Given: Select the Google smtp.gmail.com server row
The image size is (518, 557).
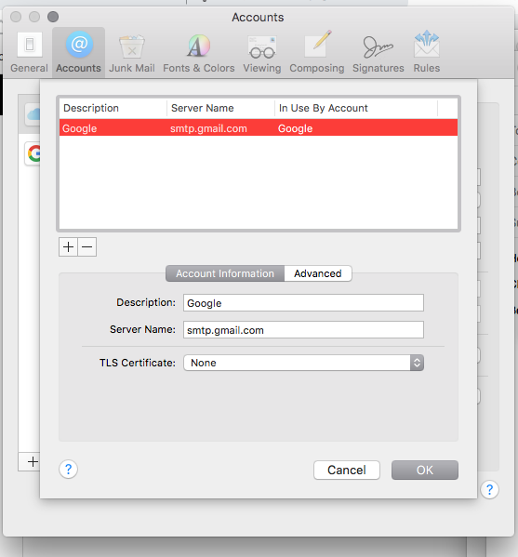Looking at the screenshot, I should tap(259, 128).
